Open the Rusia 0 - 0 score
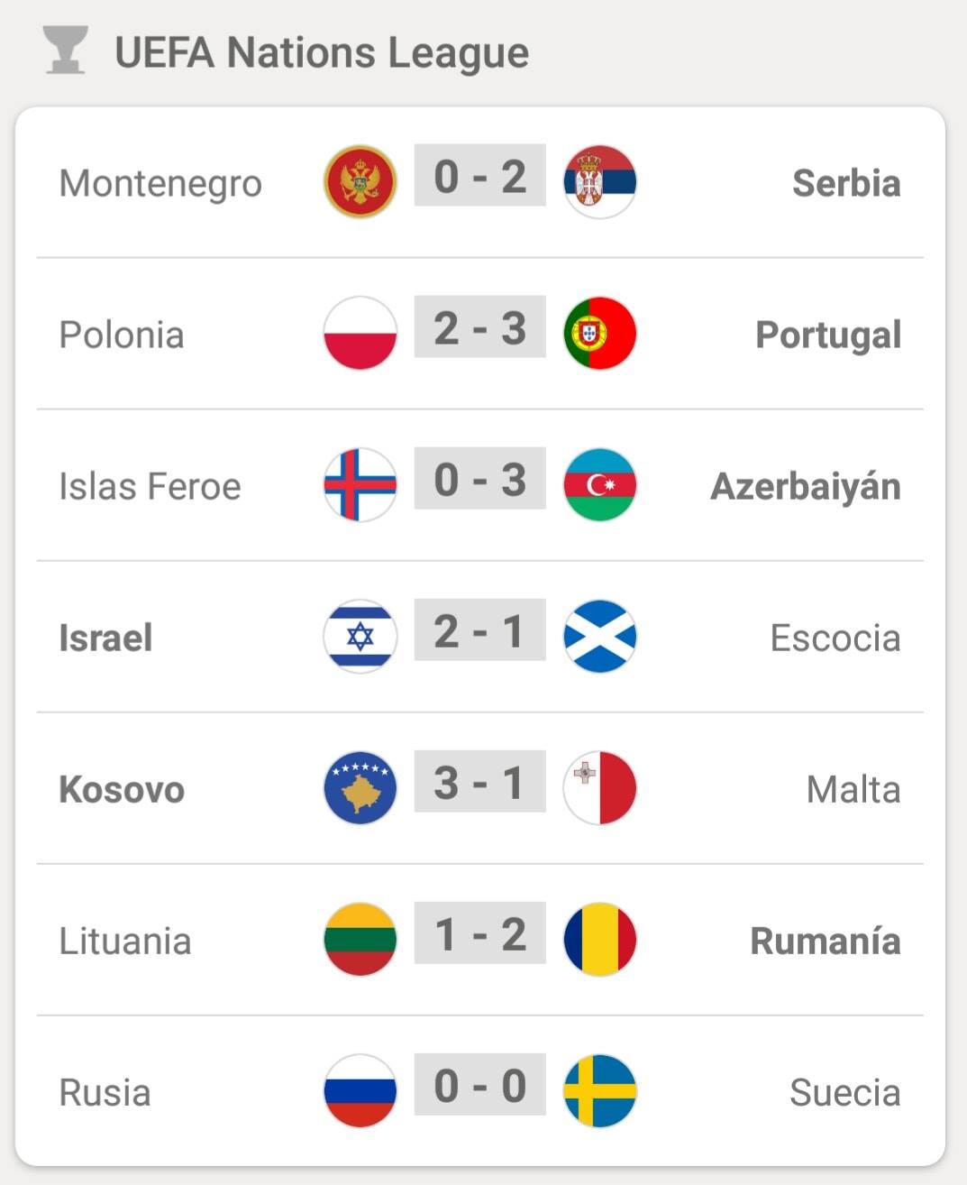Screen dimensions: 967x1185 pyautogui.click(x=480, y=1084)
